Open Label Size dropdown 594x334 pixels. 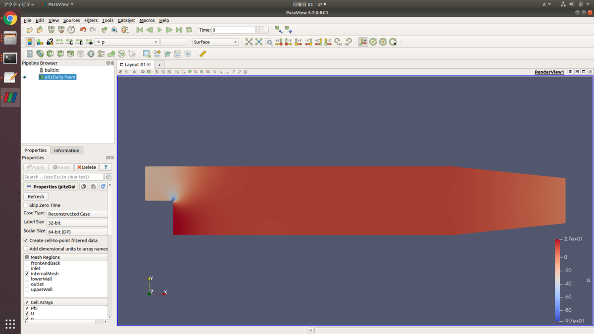point(77,223)
